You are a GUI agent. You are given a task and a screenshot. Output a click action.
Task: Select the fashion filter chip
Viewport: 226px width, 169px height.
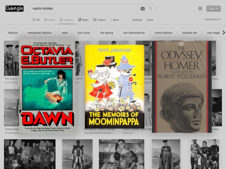coord(13,33)
